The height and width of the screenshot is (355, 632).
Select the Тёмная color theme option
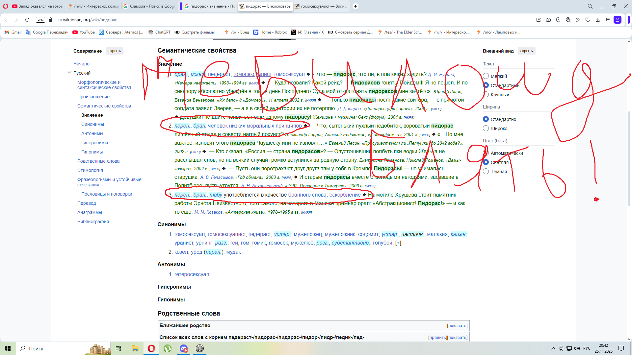486,172
